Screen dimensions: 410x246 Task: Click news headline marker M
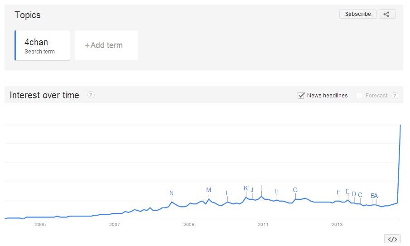coord(208,190)
